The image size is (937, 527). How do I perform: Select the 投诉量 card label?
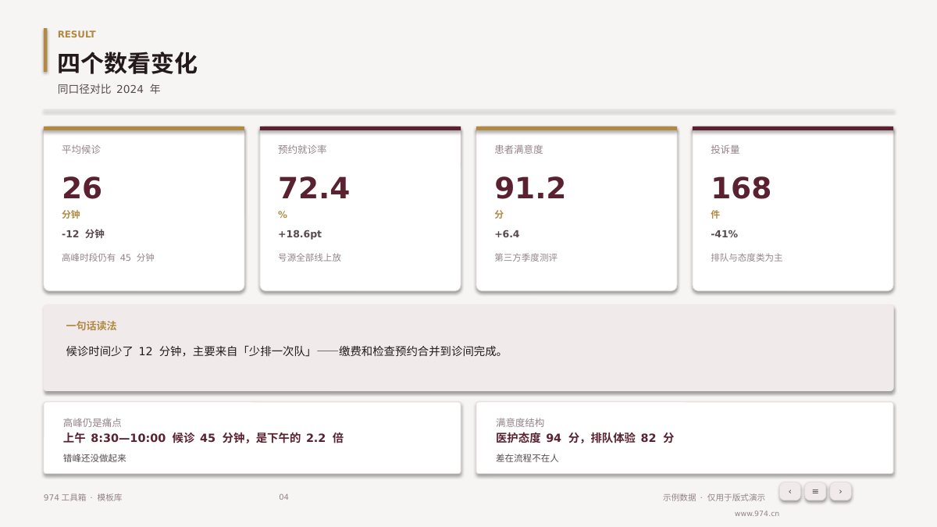coord(725,149)
